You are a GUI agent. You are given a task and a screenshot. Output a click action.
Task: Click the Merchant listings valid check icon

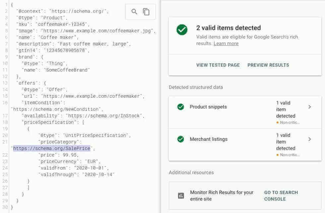pos(181,139)
